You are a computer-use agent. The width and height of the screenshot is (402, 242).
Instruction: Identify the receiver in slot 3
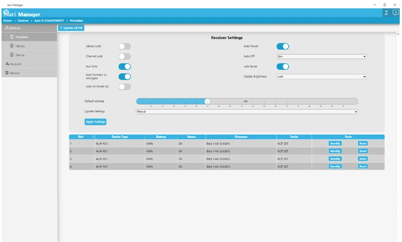tap(335, 159)
